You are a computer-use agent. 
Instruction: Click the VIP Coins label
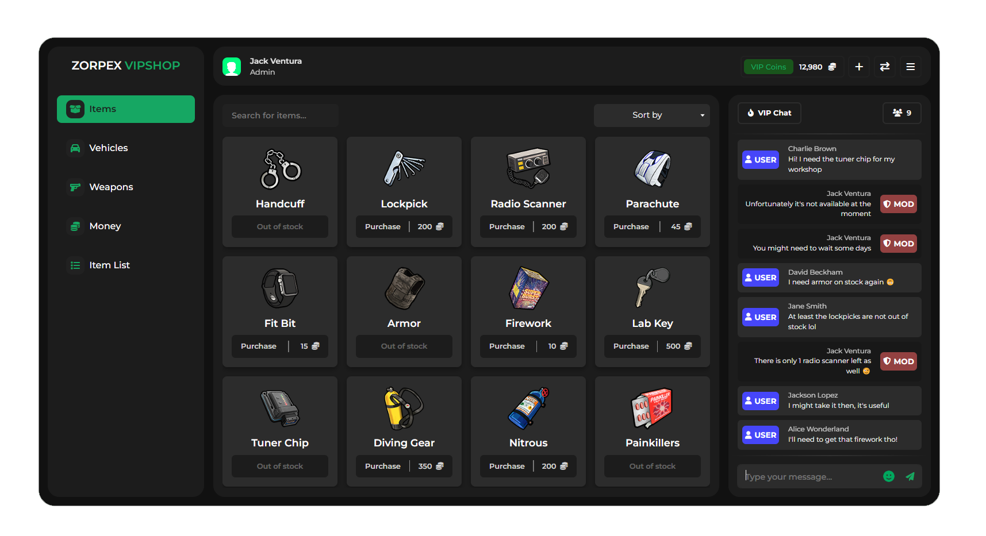point(768,67)
